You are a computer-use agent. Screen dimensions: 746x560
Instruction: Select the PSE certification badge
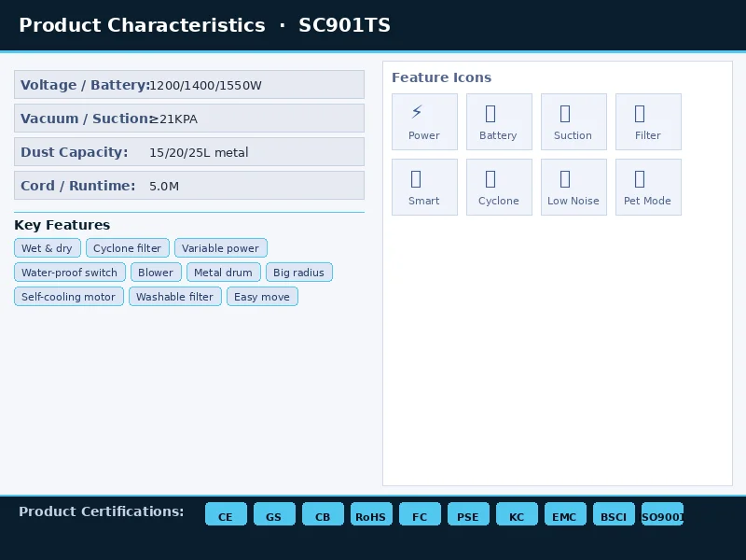pos(469,514)
